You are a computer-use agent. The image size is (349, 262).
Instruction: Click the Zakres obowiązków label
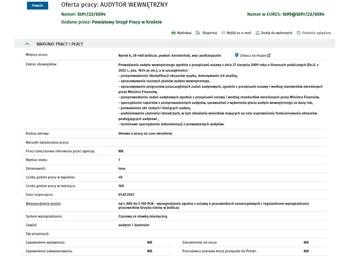click(x=41, y=64)
